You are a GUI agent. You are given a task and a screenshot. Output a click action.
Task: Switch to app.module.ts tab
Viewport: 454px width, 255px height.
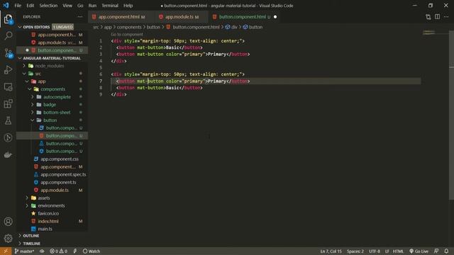(x=179, y=17)
